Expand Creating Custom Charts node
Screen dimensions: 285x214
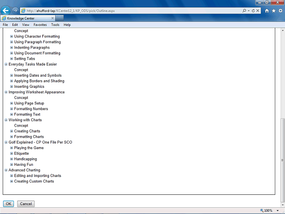(12, 181)
